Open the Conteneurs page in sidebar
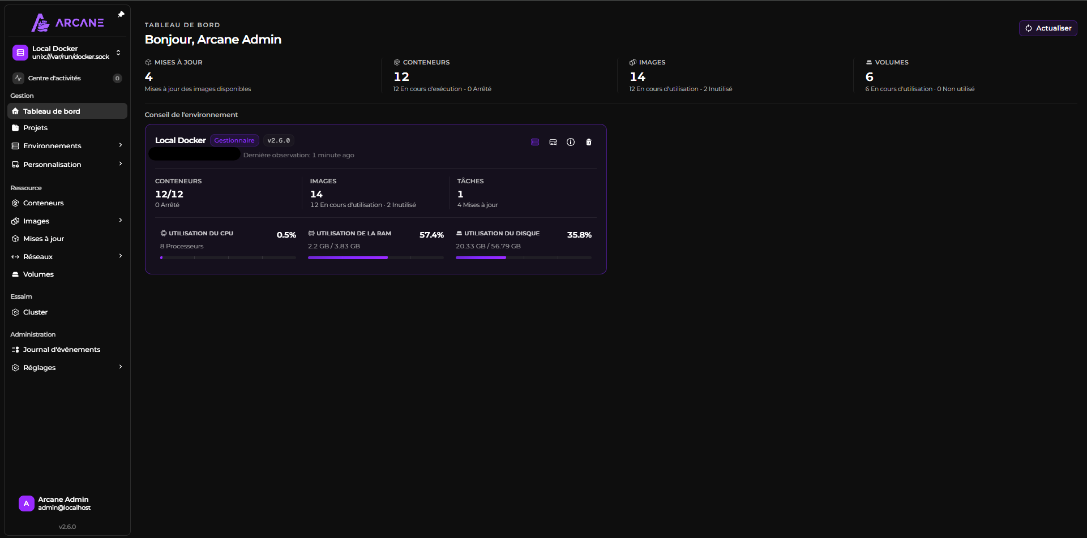 tap(67, 203)
